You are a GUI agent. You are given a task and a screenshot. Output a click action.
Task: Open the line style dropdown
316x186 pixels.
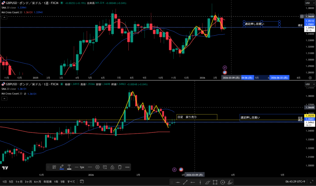(x=90, y=167)
